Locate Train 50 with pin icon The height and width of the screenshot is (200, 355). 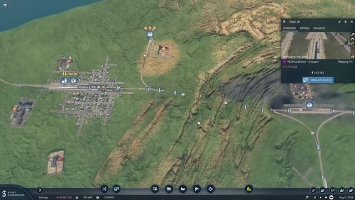(284, 22)
